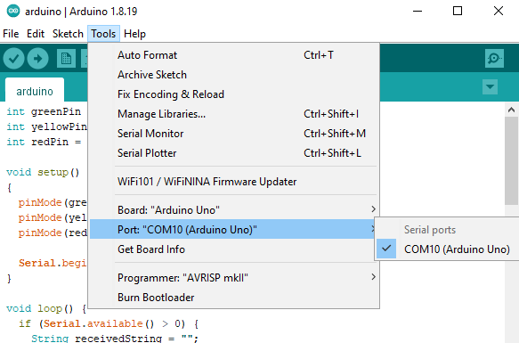Expand Port: "COM10 (Arduino Uno)" entry
This screenshot has height=343, width=519.
click(232, 229)
